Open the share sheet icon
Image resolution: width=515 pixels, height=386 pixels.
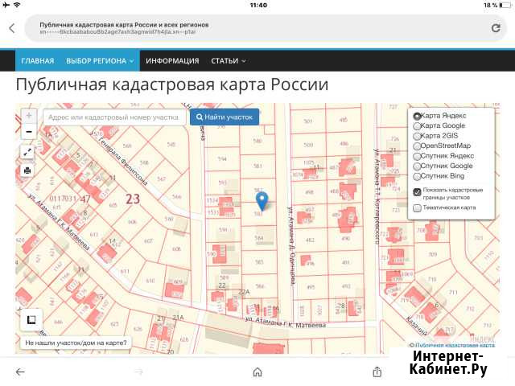(377, 372)
